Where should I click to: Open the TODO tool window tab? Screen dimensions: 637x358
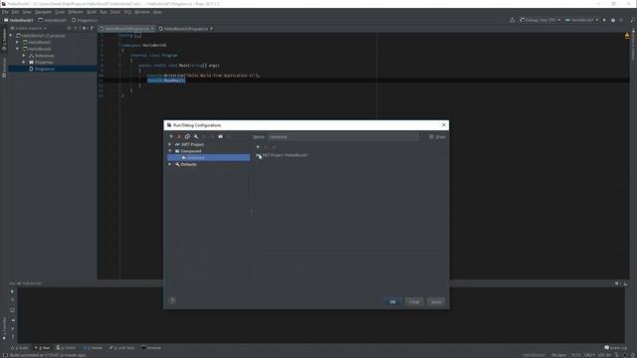pos(67,348)
